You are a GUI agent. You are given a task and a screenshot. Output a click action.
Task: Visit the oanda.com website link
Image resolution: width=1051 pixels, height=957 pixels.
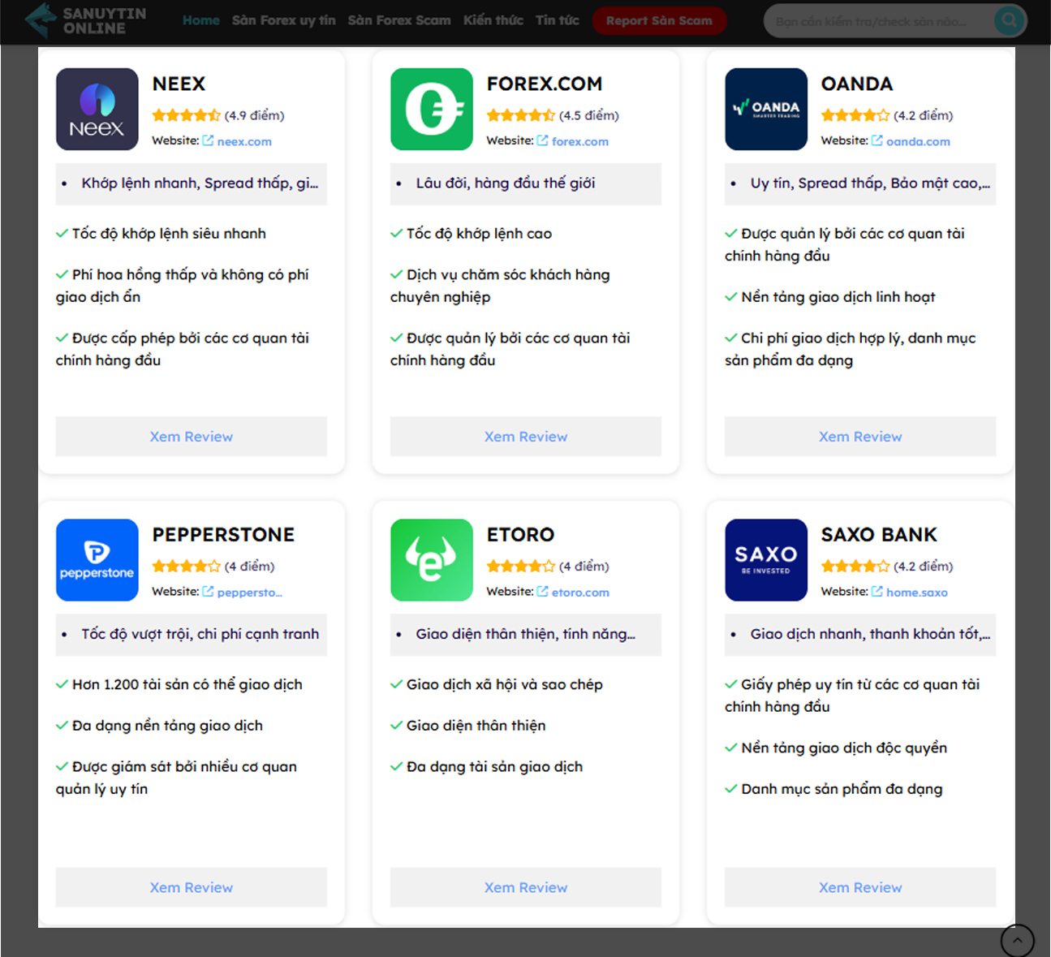pyautogui.click(x=918, y=141)
